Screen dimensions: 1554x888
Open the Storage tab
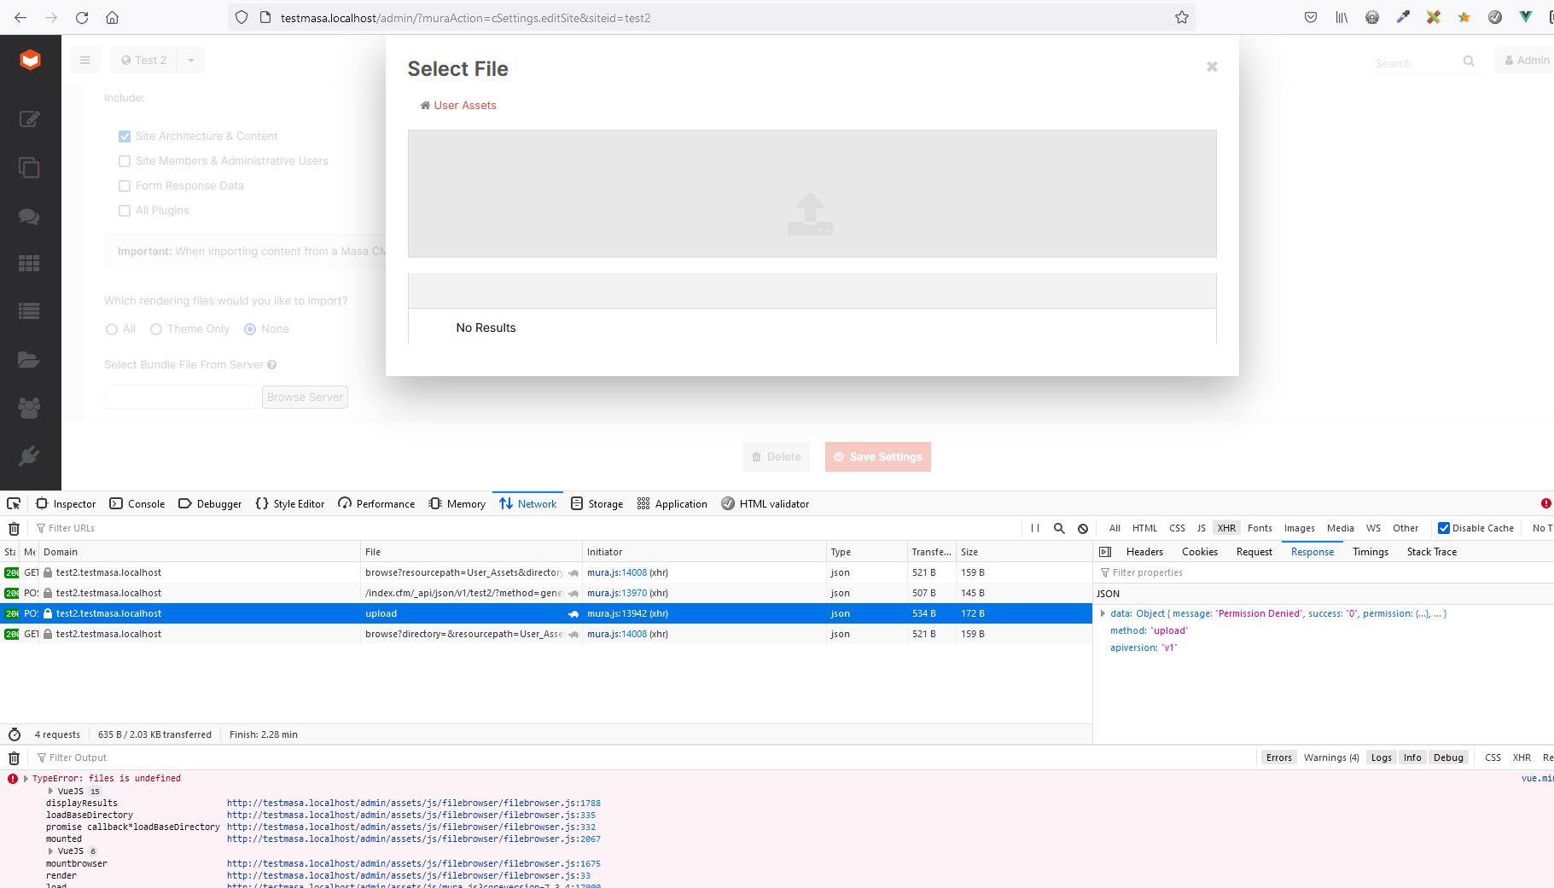click(597, 503)
